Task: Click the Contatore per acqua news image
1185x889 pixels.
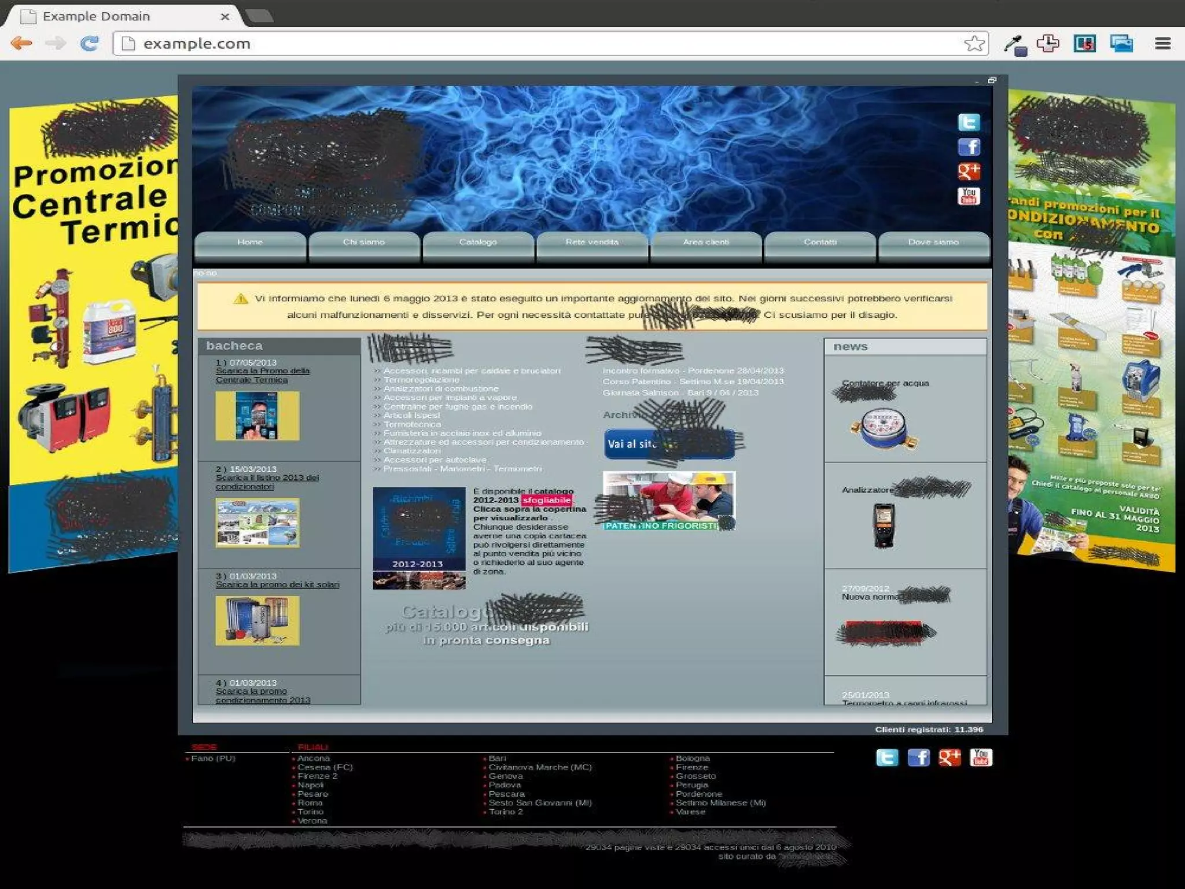Action: (884, 428)
